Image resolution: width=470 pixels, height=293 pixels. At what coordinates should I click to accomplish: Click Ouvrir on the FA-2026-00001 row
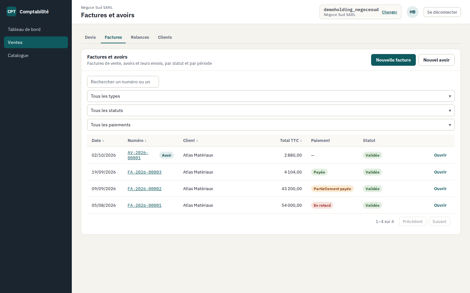(x=440, y=205)
